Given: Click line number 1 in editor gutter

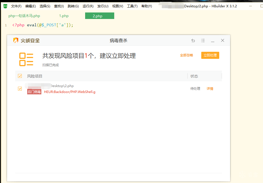Looking at the screenshot, I should [6, 25].
